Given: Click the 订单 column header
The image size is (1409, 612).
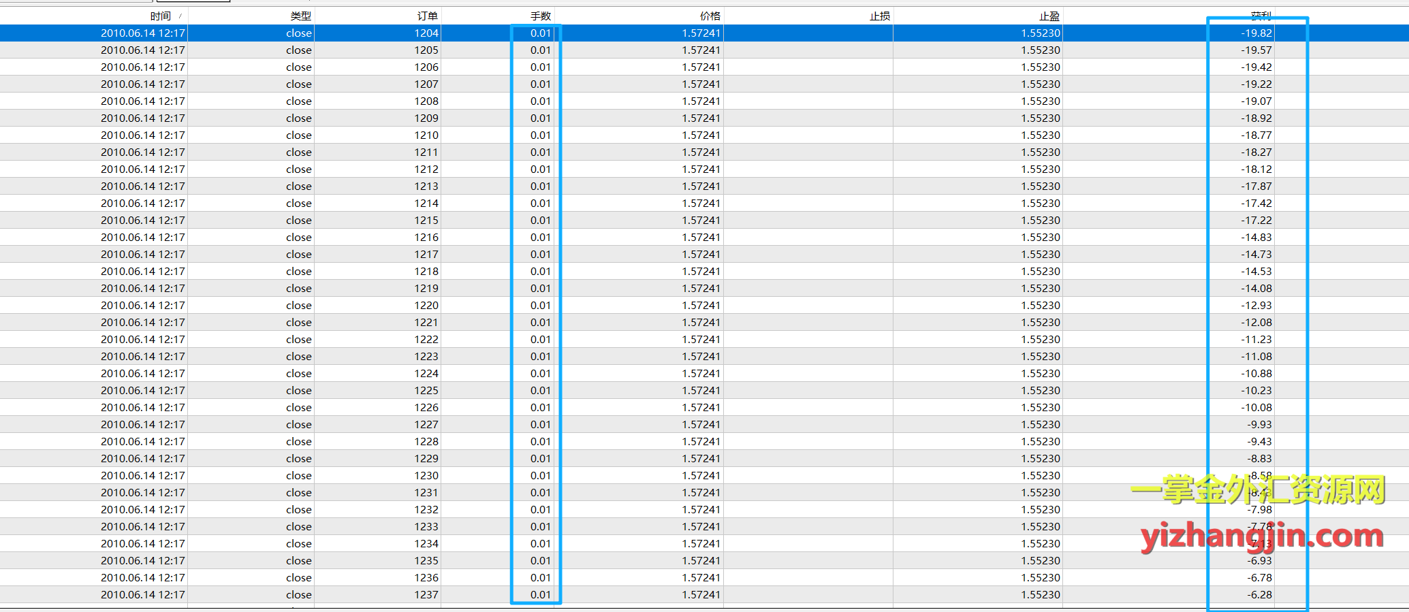Looking at the screenshot, I should click(x=427, y=16).
